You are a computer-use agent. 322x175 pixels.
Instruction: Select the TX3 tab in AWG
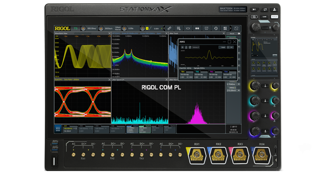tap(211, 71)
